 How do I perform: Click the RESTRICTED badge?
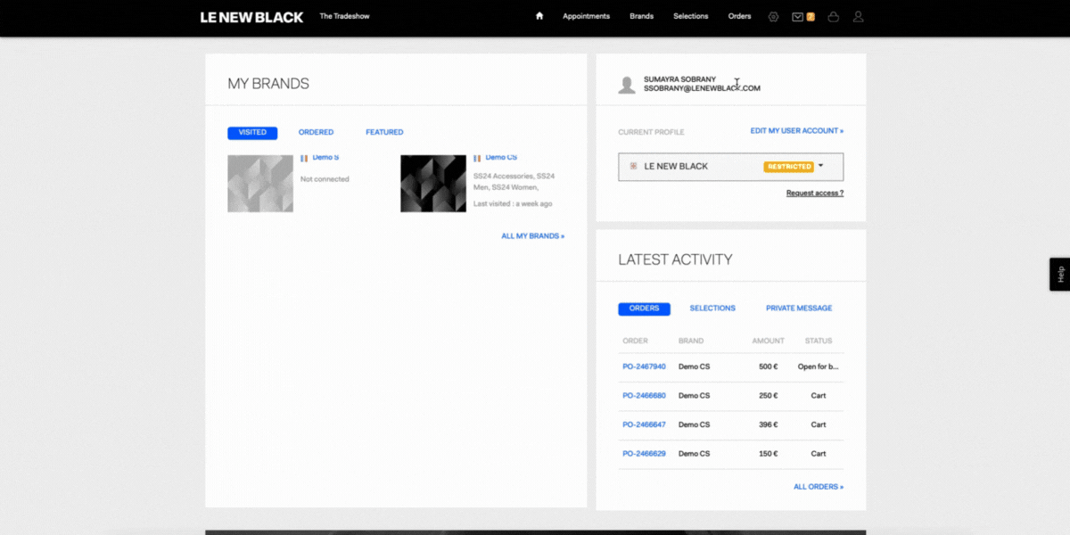(x=789, y=167)
